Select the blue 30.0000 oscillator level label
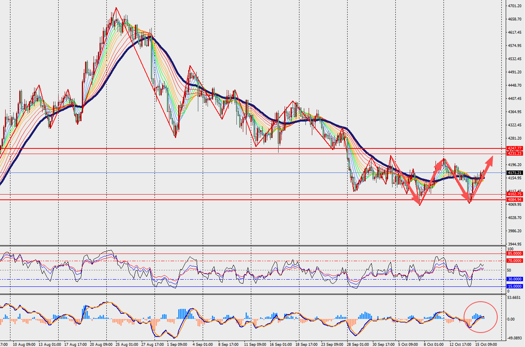Image resolution: width=525 pixels, height=347 pixels. point(514,279)
